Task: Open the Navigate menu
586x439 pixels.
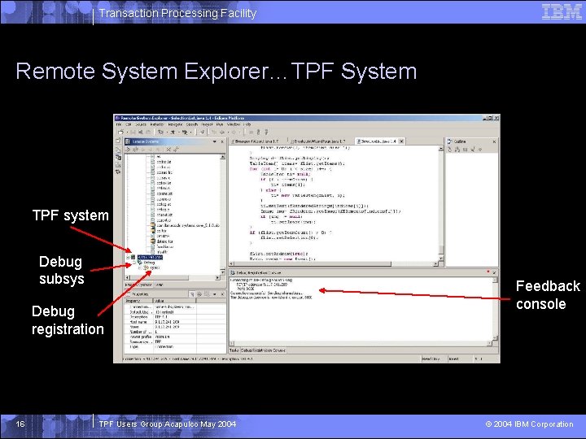Action: click(x=175, y=124)
